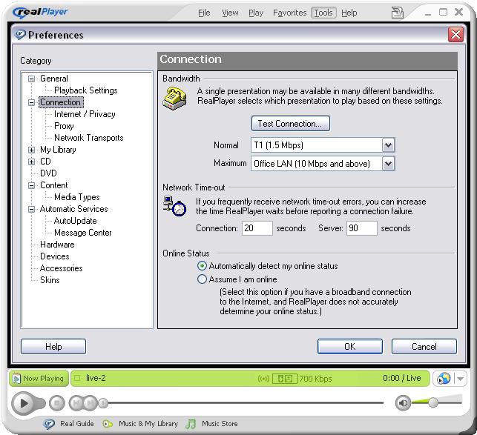Click the Test Connection button
Image resolution: width=477 pixels, height=435 pixels.
(x=291, y=124)
